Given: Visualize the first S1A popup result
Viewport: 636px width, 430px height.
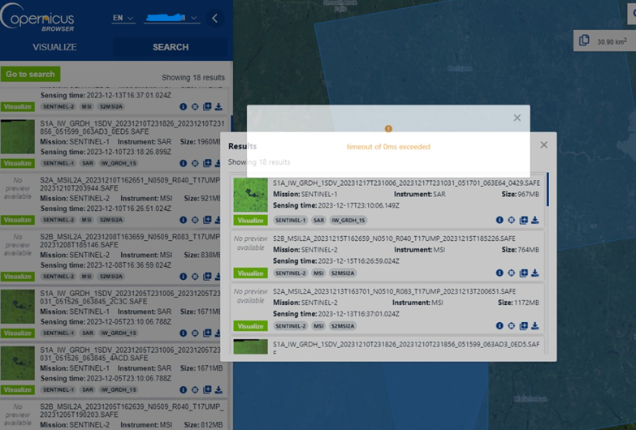Looking at the screenshot, I should click(x=250, y=221).
